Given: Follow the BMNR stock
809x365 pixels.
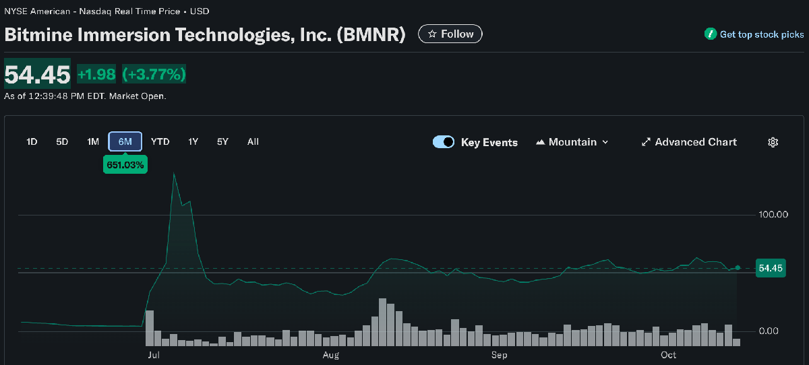Looking at the screenshot, I should 450,34.
